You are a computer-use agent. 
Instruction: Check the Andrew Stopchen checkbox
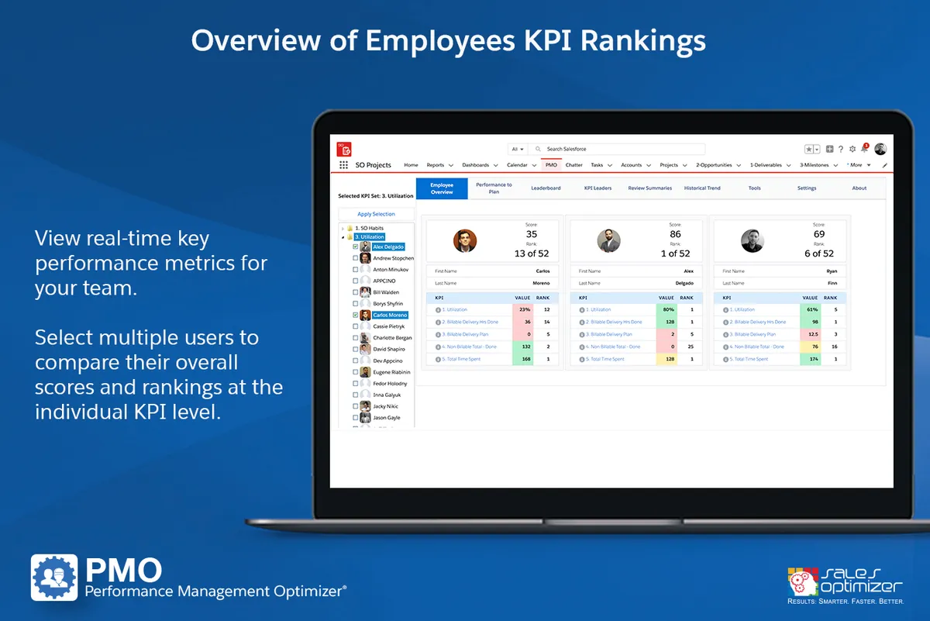coord(356,258)
